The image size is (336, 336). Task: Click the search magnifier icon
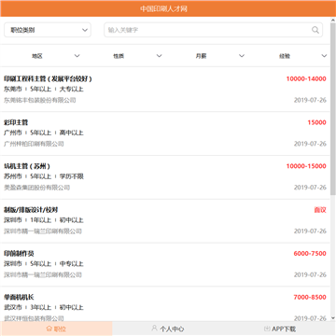(x=315, y=30)
